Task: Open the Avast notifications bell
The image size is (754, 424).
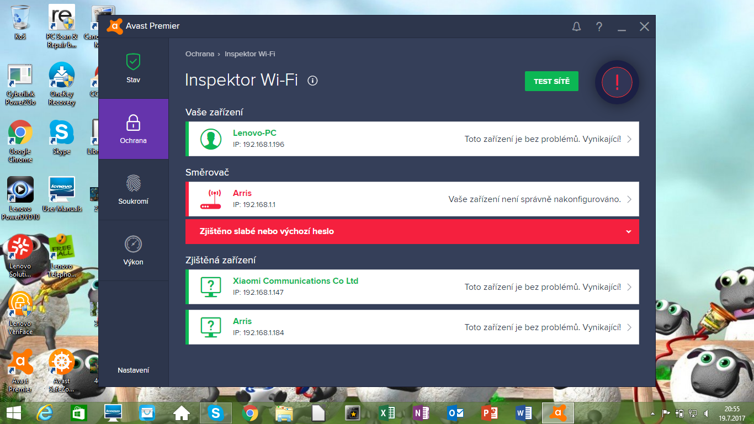Action: click(577, 26)
